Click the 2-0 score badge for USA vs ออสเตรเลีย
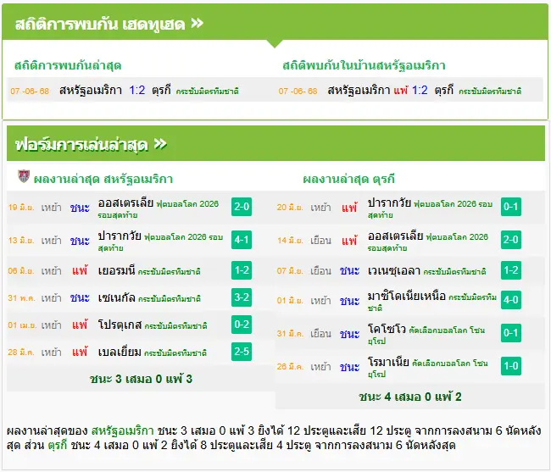Viewport: 551px width, 472px height. (x=242, y=207)
